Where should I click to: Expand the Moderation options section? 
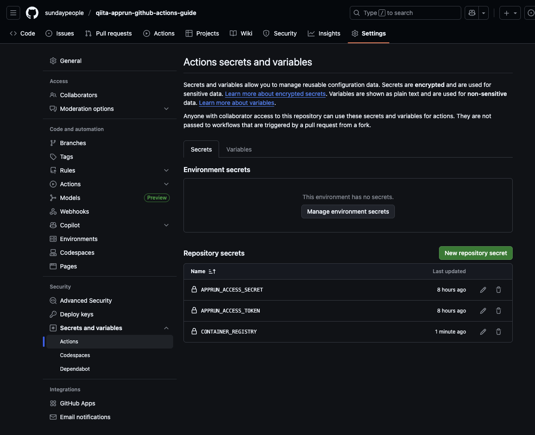[x=166, y=109]
